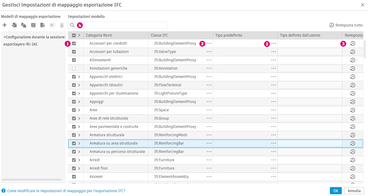Image resolution: width=368 pixels, height=196 pixels.
Task: Click the import mapping template icon
Action: (14, 25)
